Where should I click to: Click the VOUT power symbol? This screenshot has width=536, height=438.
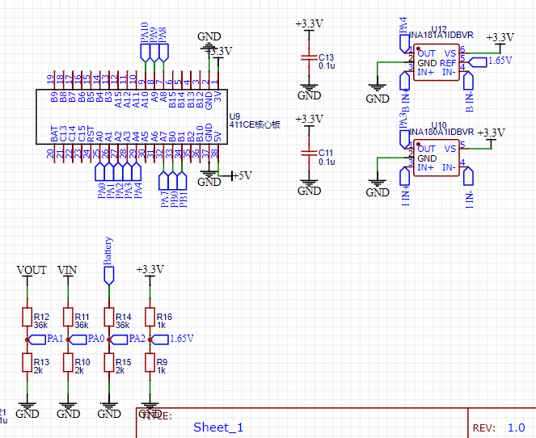pos(31,270)
